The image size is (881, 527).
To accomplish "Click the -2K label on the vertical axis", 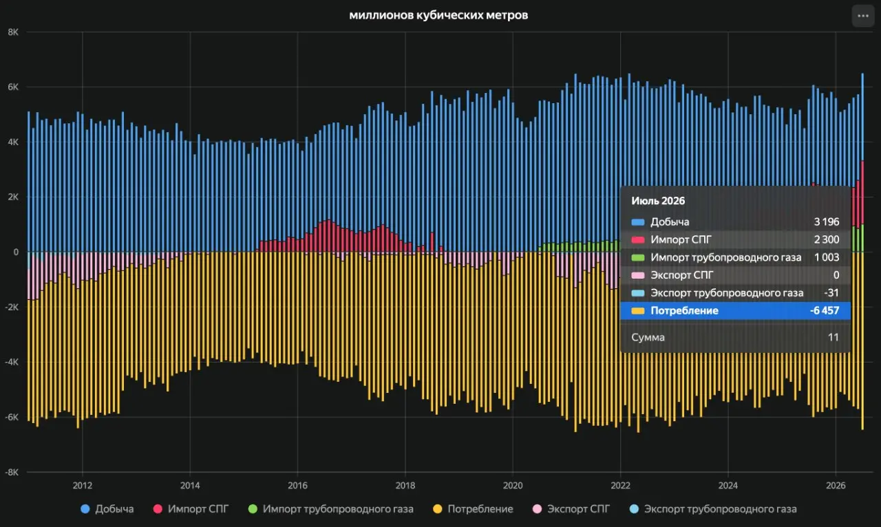I will pyautogui.click(x=11, y=308).
